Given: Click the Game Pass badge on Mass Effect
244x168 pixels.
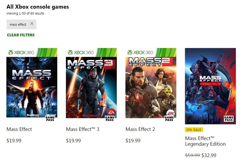Looking at the screenshot, I should coord(50,118).
